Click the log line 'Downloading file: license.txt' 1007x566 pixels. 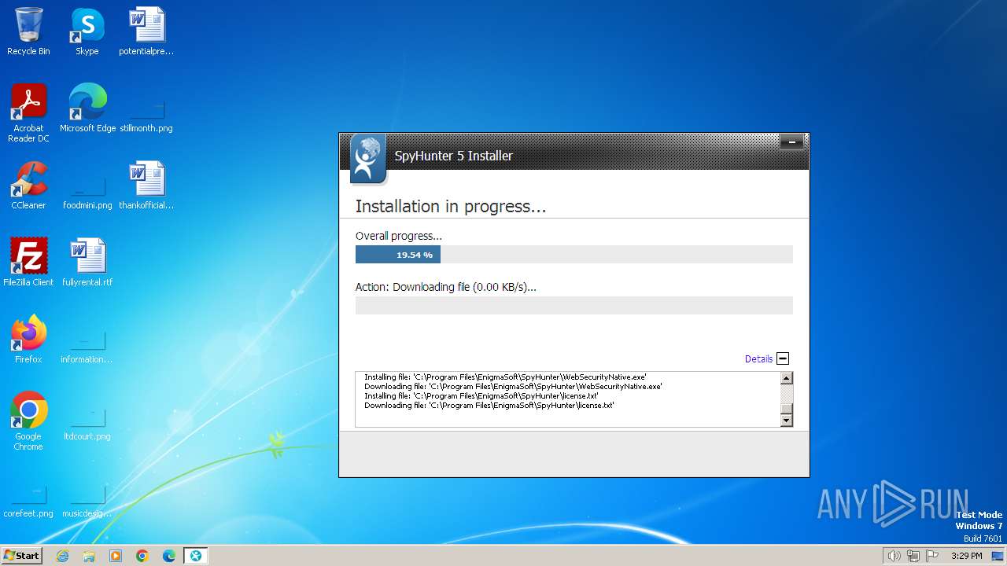point(489,406)
